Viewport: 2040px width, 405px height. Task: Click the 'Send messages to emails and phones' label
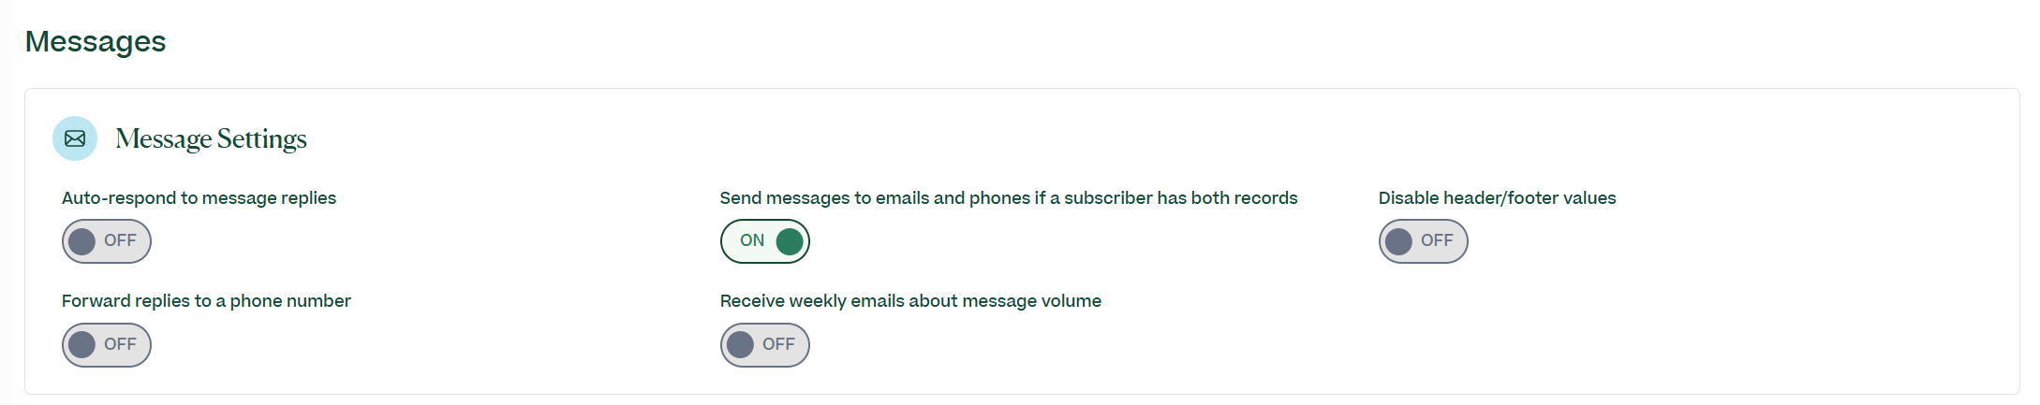pos(1009,198)
